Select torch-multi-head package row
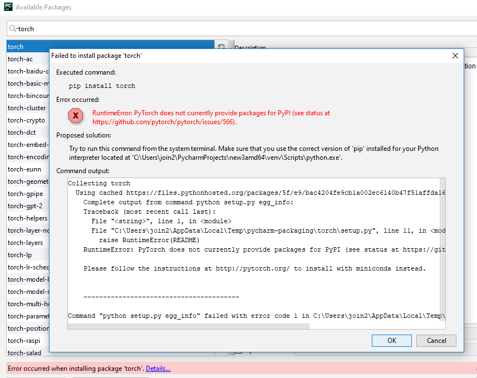The width and height of the screenshot is (477, 378). coord(28,304)
